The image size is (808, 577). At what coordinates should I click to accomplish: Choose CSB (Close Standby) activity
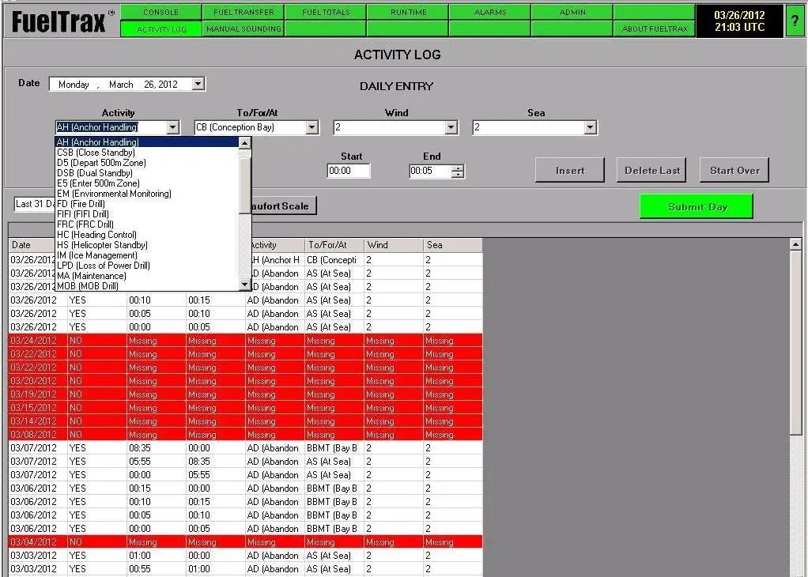(x=147, y=153)
